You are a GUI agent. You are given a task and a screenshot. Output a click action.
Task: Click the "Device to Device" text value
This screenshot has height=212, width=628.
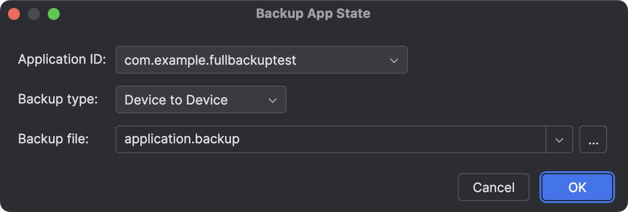(x=176, y=100)
